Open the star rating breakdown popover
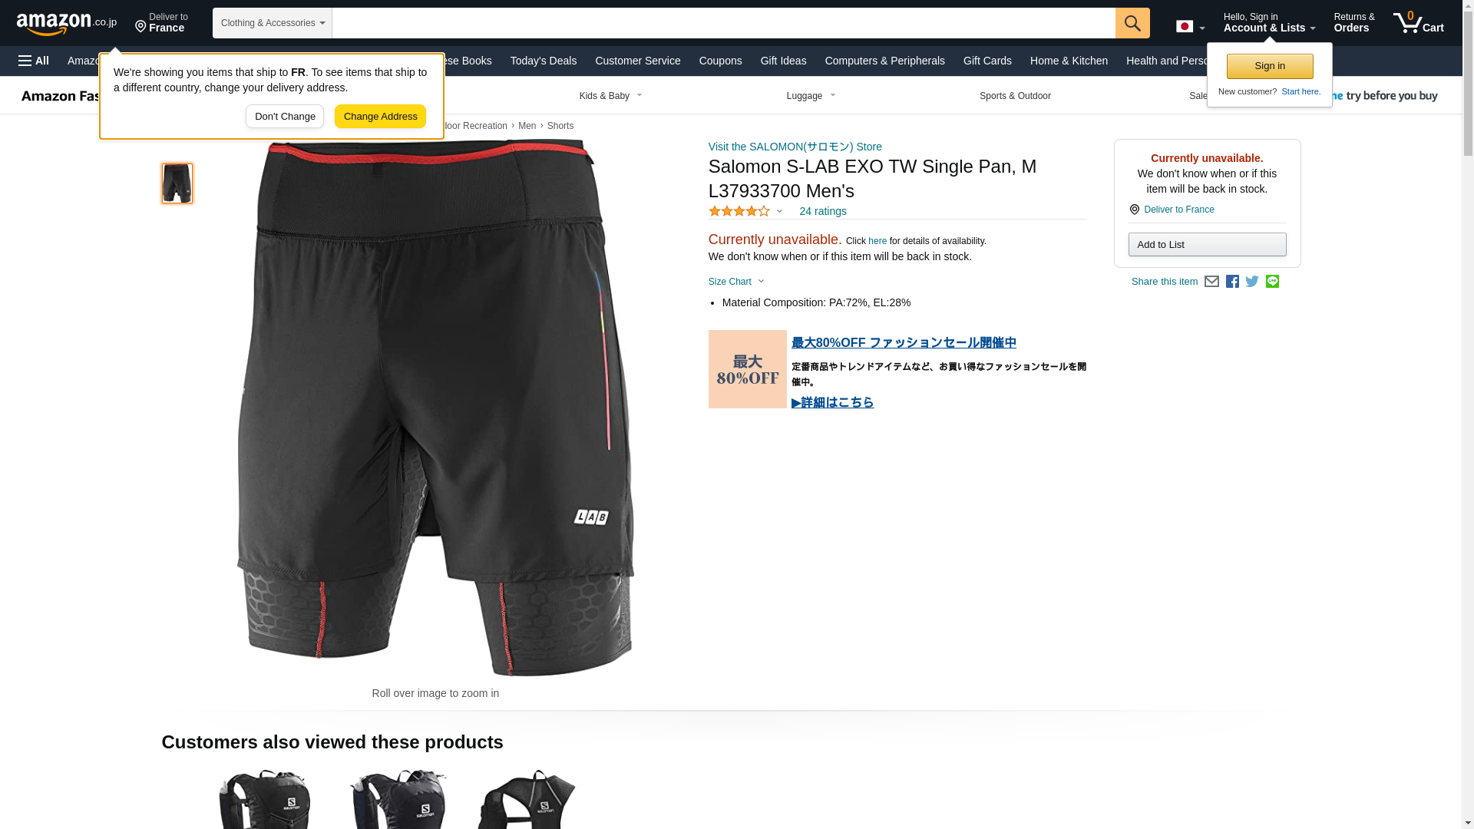1474x829 pixels. pyautogui.click(x=745, y=211)
